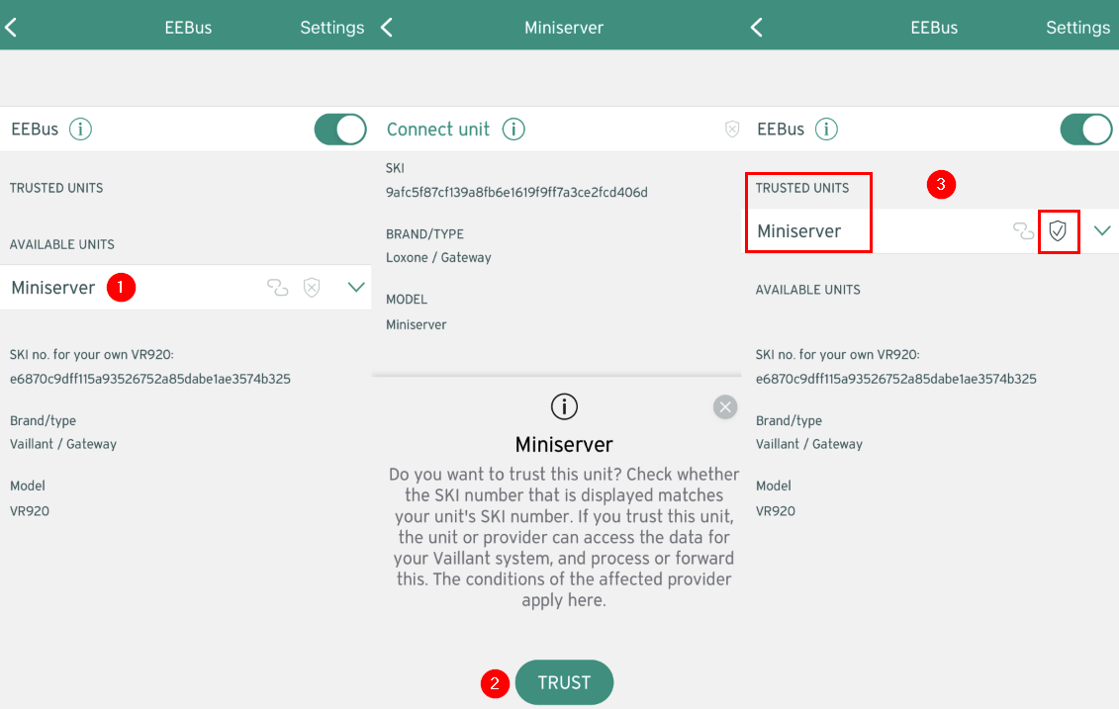1119x709 pixels.
Task: Click own VR920 SKI number on left screen
Action: [149, 379]
